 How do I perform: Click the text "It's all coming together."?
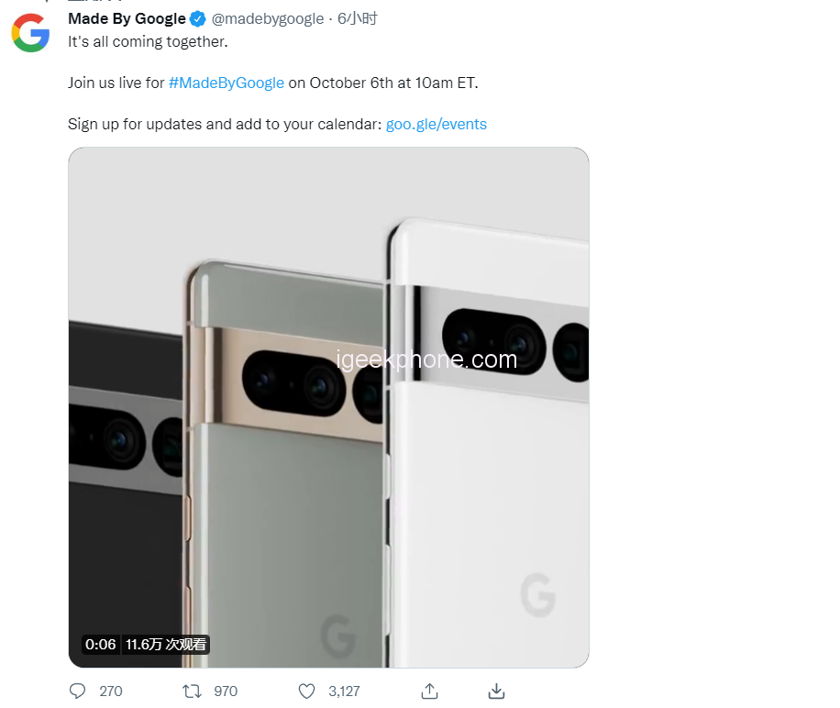click(148, 41)
